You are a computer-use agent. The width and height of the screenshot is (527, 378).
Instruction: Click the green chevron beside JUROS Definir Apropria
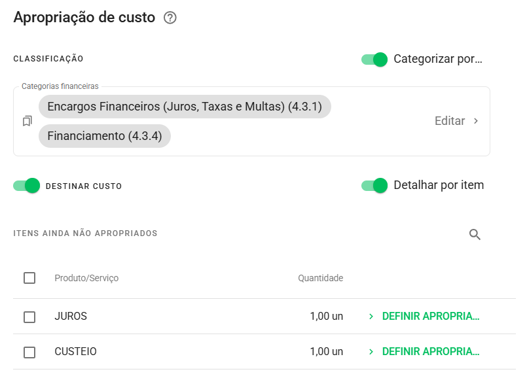[x=371, y=317]
